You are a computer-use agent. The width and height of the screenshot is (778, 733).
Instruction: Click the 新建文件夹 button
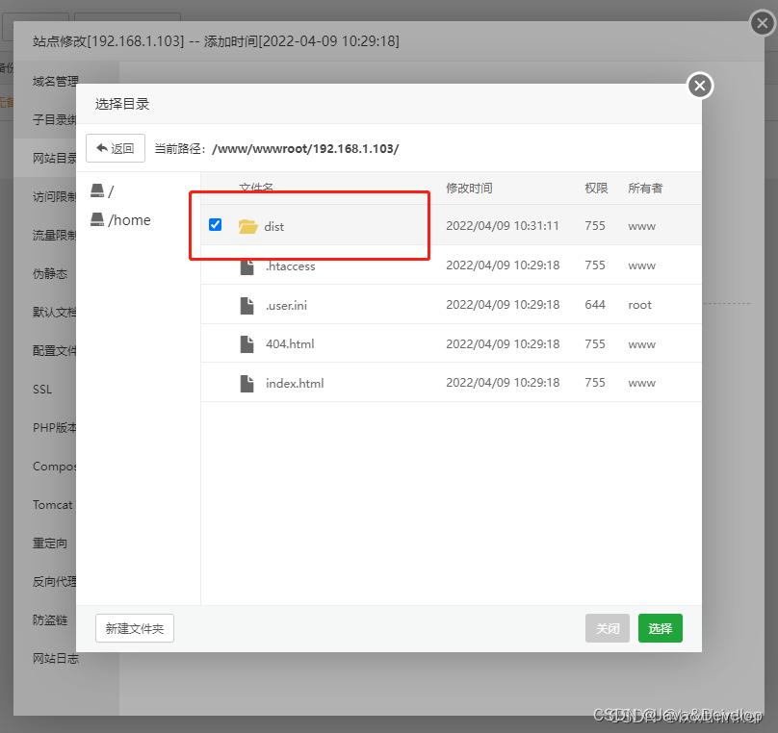coord(135,628)
